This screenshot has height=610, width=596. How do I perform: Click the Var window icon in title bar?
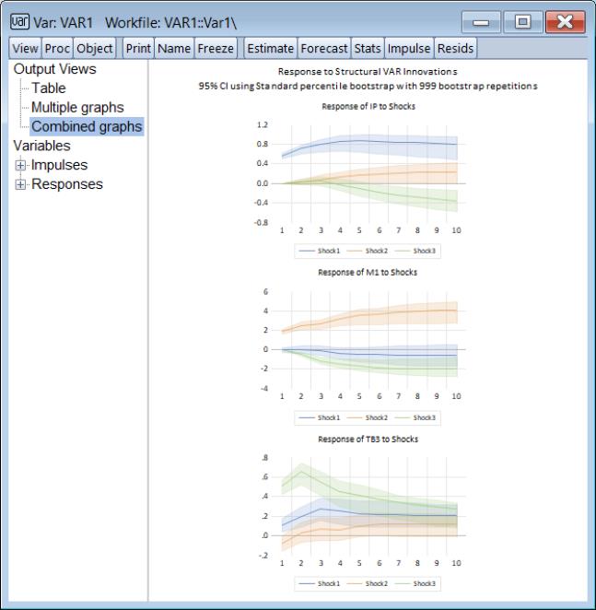pyautogui.click(x=18, y=20)
